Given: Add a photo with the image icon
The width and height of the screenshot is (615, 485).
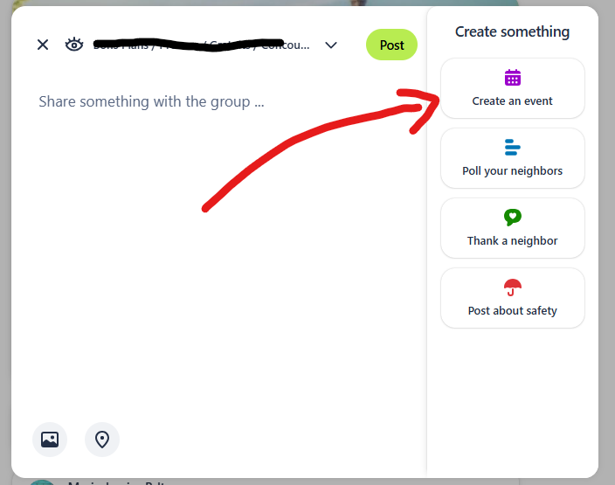Looking at the screenshot, I should click(50, 440).
